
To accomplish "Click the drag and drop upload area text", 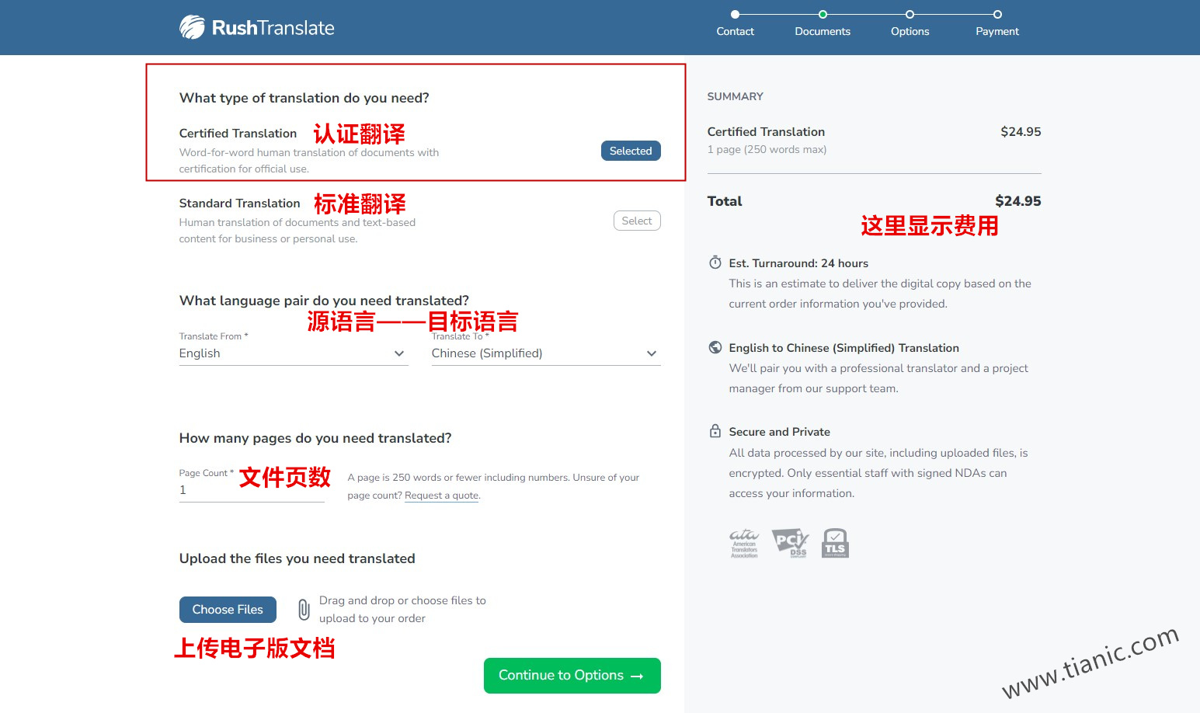I will click(x=402, y=610).
